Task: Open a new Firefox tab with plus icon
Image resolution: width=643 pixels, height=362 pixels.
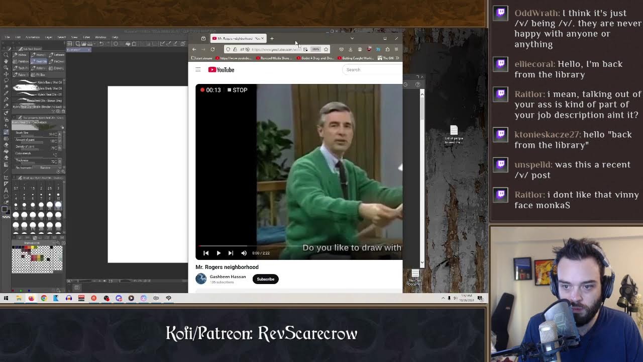Action: pos(272,38)
